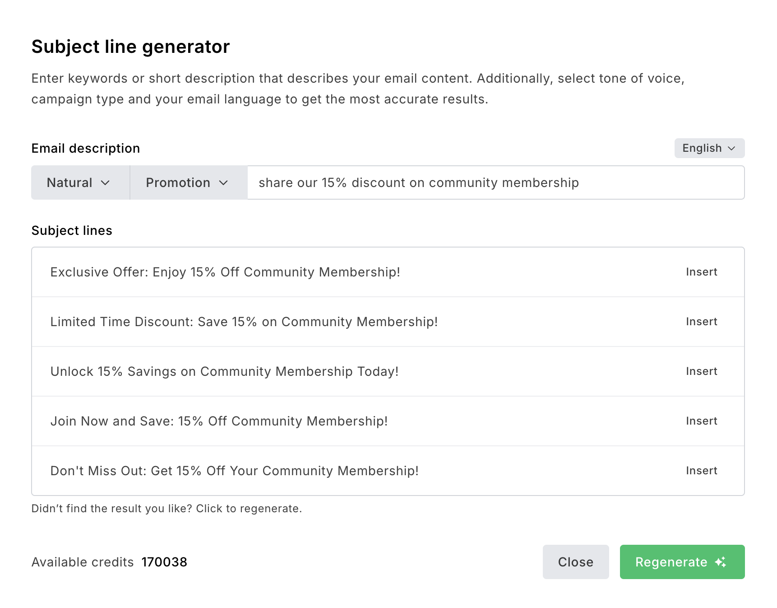Viewport: 777px width, 608px height.
Task: Insert the 'Don't Miss Out' subject line
Action: pos(701,471)
